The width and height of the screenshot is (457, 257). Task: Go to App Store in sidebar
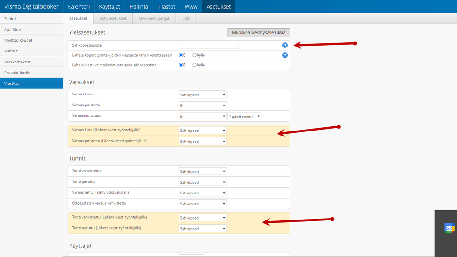point(32,29)
